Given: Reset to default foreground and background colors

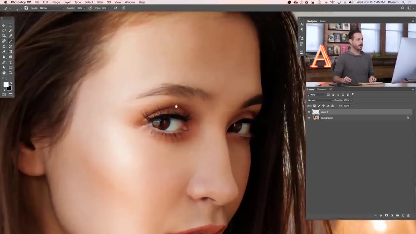Looking at the screenshot, I should (4, 90).
